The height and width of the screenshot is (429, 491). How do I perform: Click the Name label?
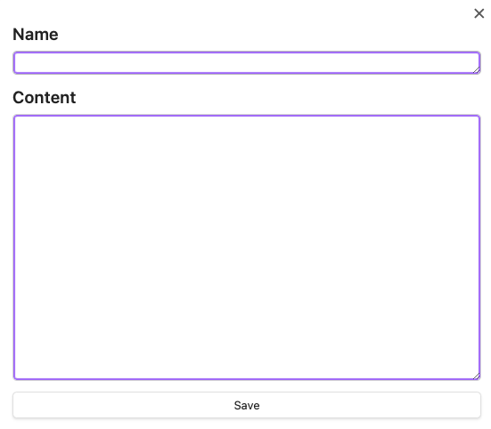tap(36, 34)
